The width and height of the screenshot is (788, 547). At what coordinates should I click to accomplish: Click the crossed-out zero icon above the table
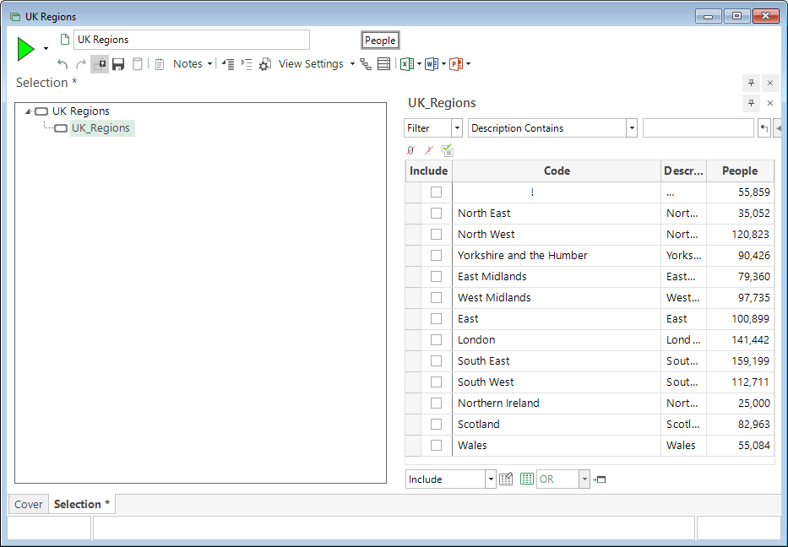pyautogui.click(x=410, y=150)
